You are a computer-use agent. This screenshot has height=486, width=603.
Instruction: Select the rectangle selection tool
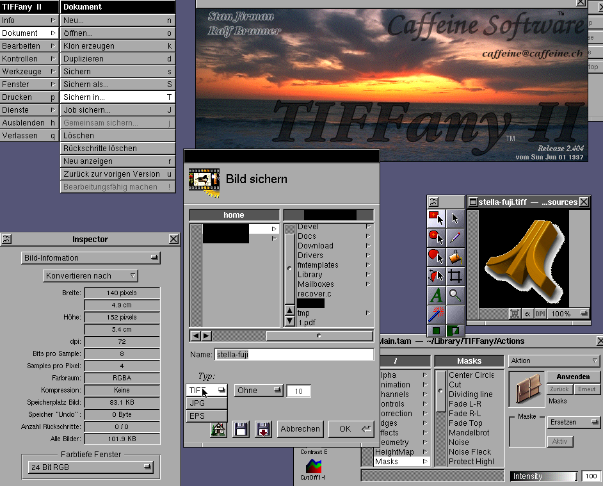436,218
